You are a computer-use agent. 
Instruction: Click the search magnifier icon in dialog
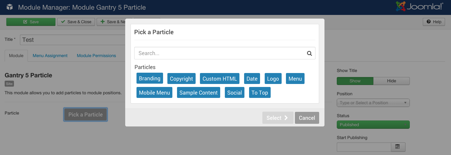pyautogui.click(x=309, y=53)
